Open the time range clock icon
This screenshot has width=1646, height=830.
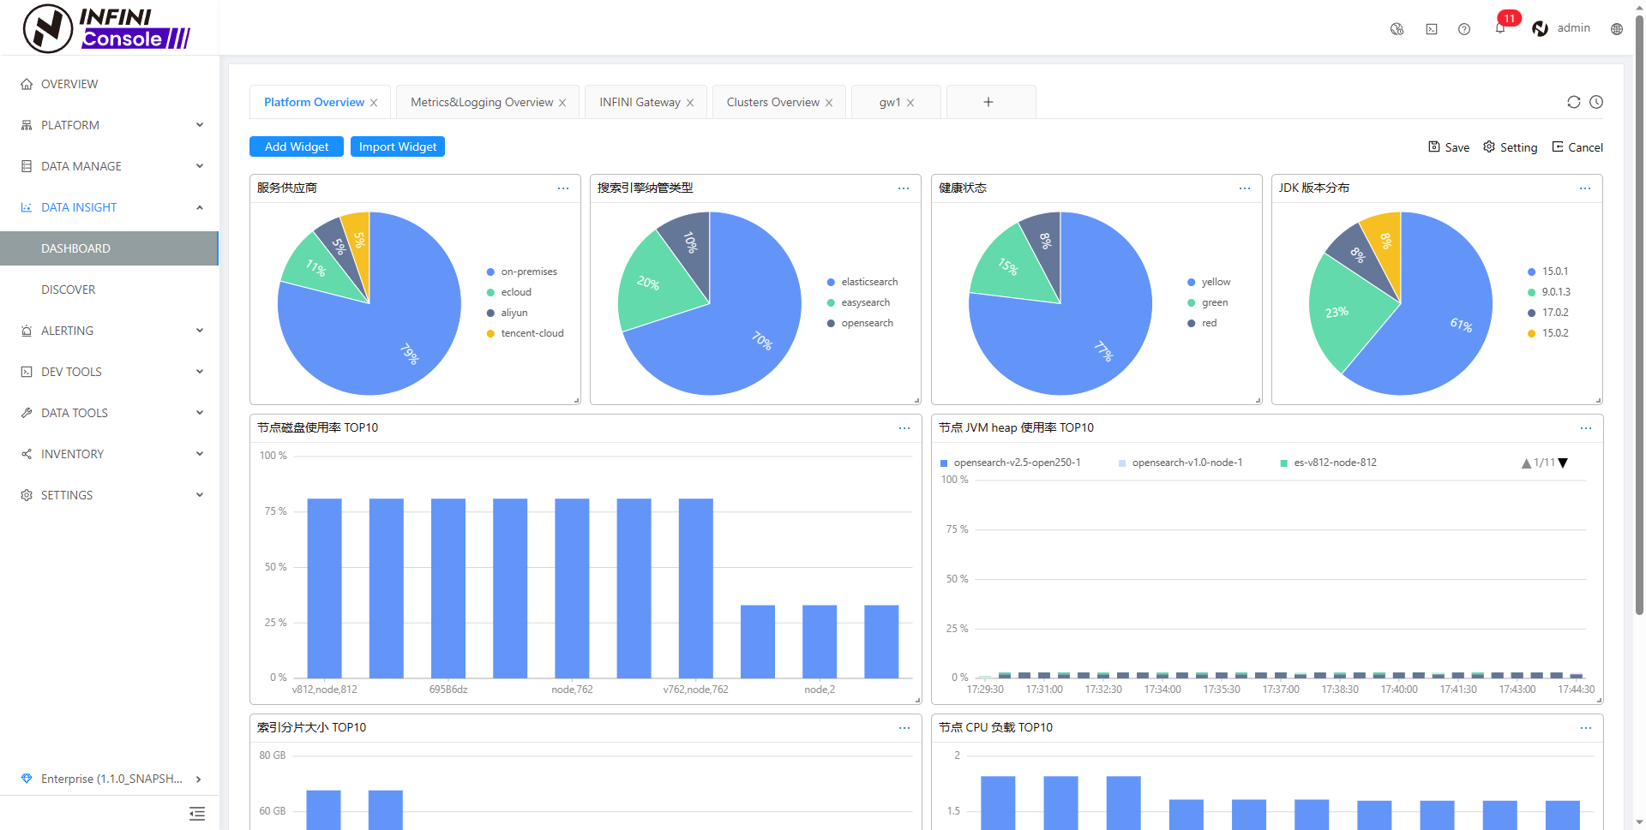click(x=1596, y=102)
